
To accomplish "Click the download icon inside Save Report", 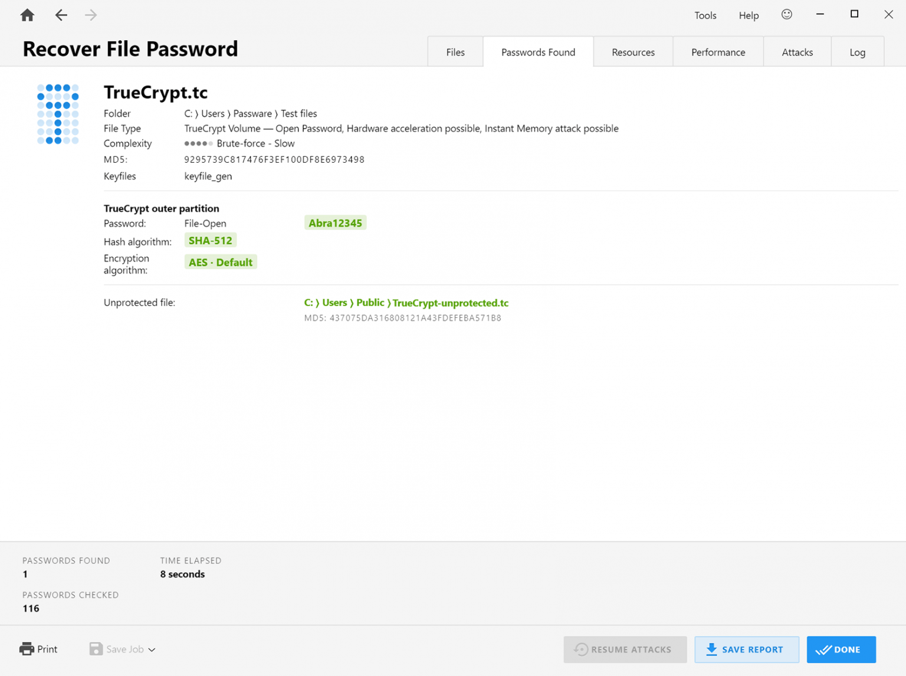I will [711, 649].
